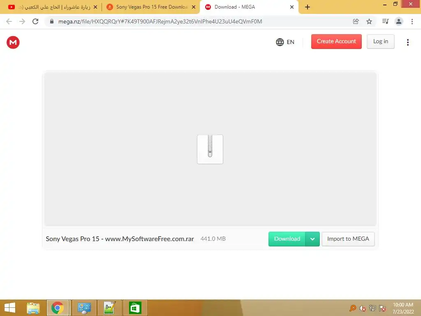Open the Chrome three-dot menu

tap(412, 21)
